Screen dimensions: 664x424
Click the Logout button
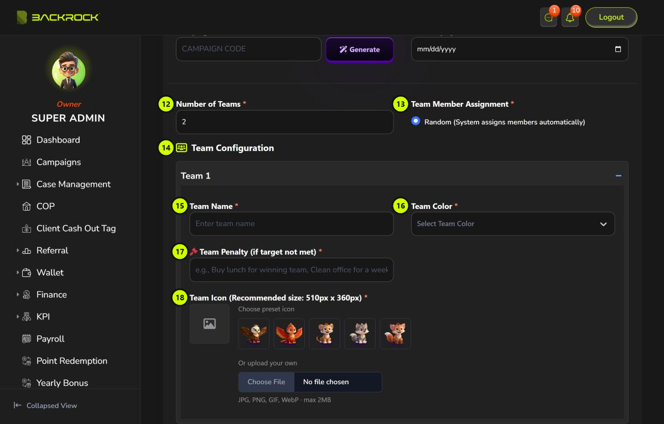(611, 17)
